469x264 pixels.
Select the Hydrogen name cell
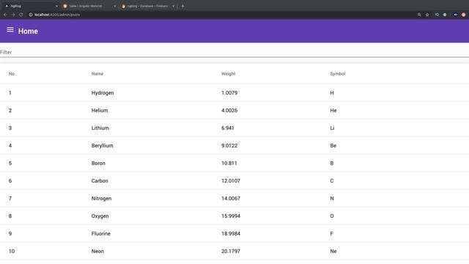pos(103,93)
